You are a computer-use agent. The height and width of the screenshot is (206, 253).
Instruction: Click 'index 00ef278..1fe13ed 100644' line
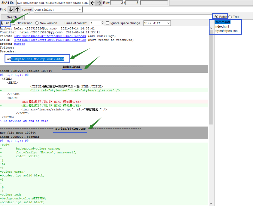(x=26, y=71)
